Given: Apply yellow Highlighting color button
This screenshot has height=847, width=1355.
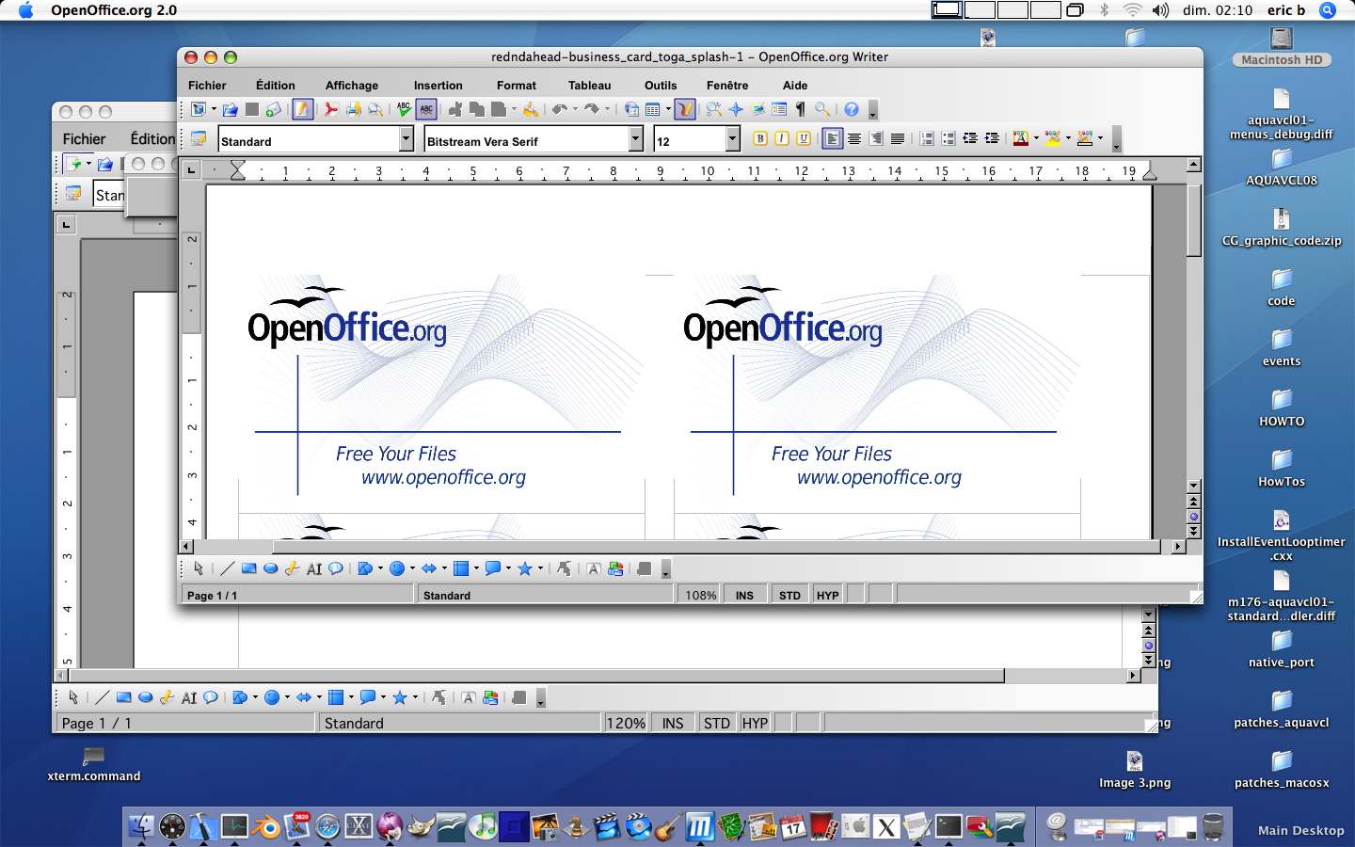Looking at the screenshot, I should coord(1053,138).
